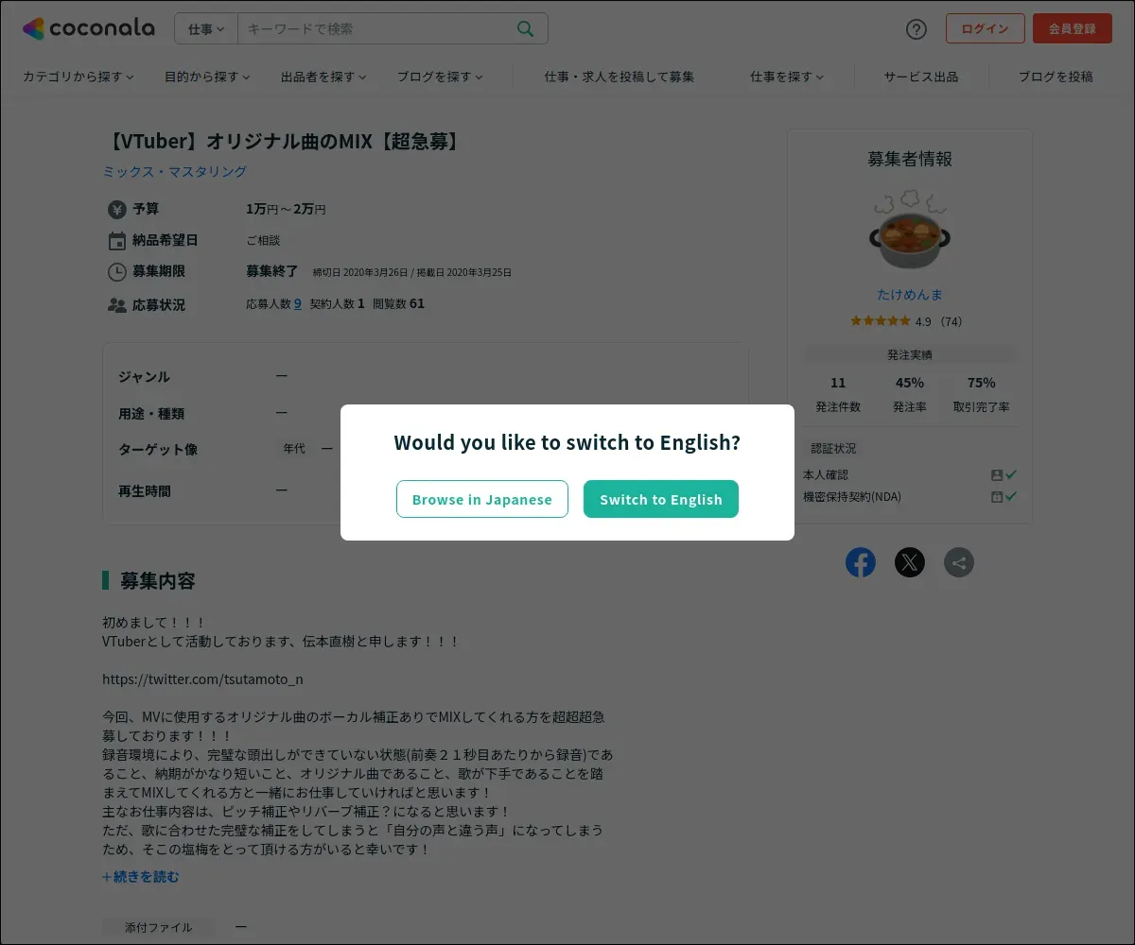Viewport: 1135px width, 945px height.
Task: Expand 仕事を探す menu
Action: pos(787,77)
